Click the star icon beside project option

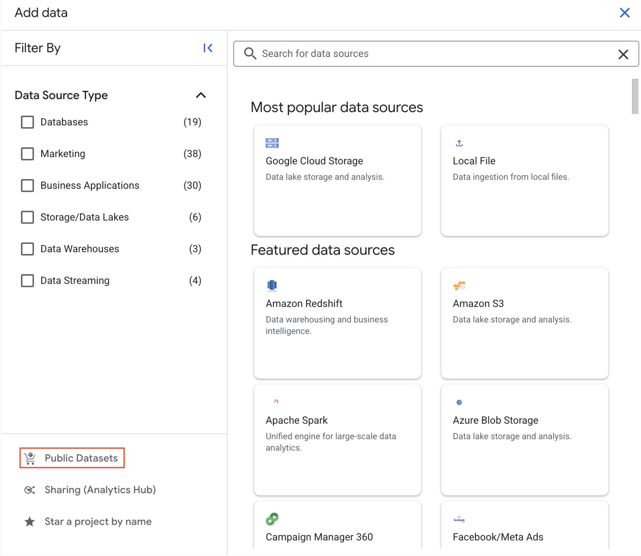pyautogui.click(x=29, y=521)
